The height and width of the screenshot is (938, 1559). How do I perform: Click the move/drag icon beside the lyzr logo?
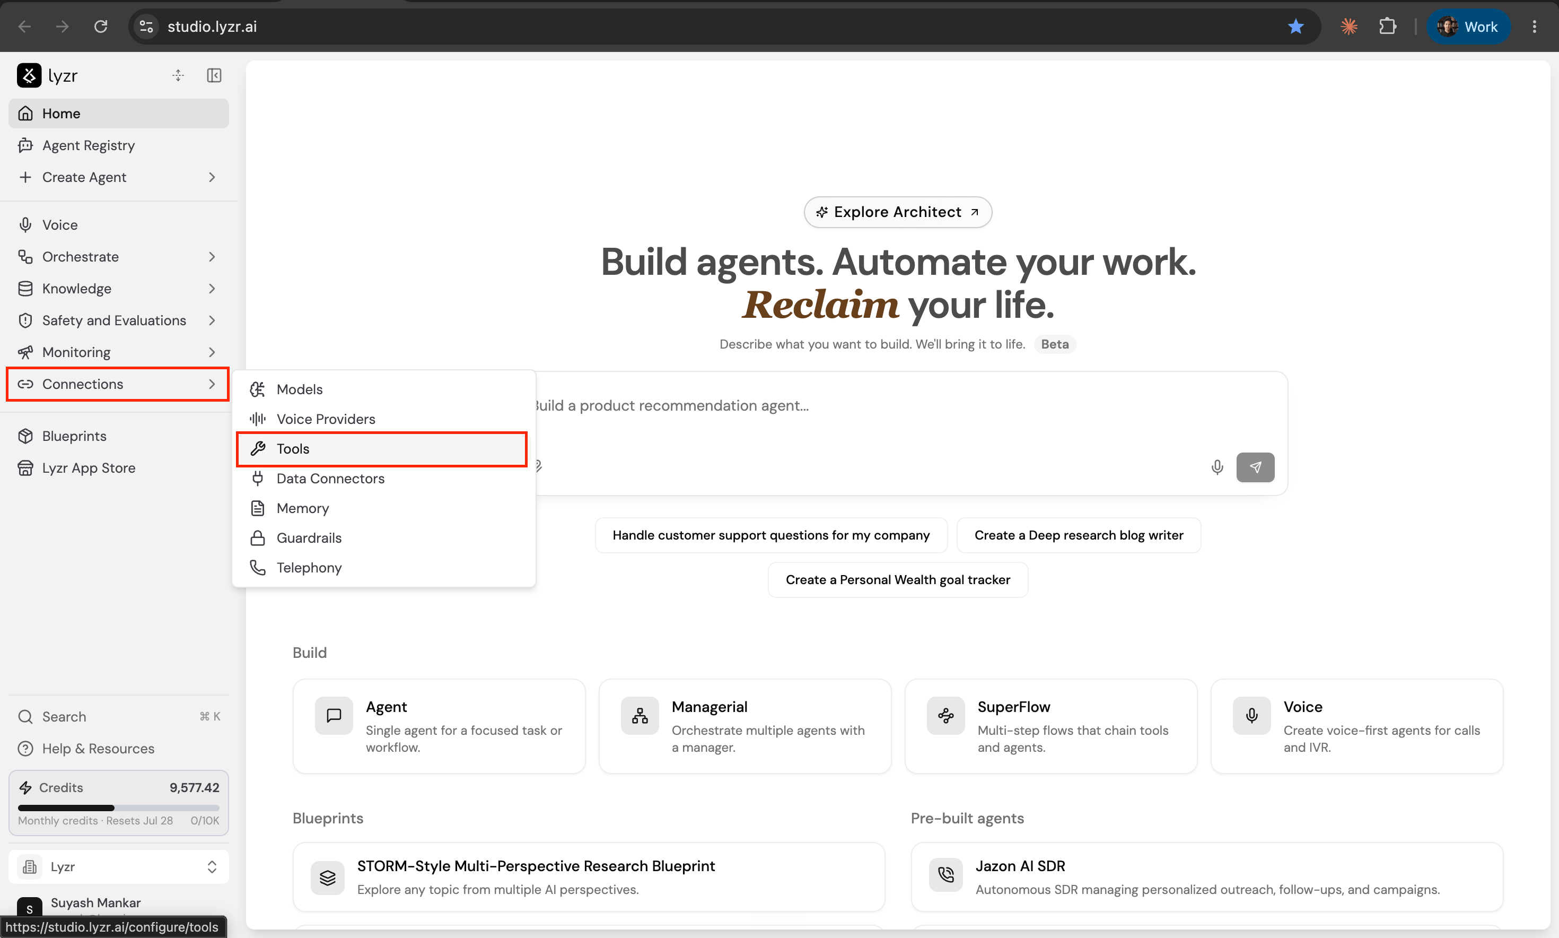click(178, 75)
